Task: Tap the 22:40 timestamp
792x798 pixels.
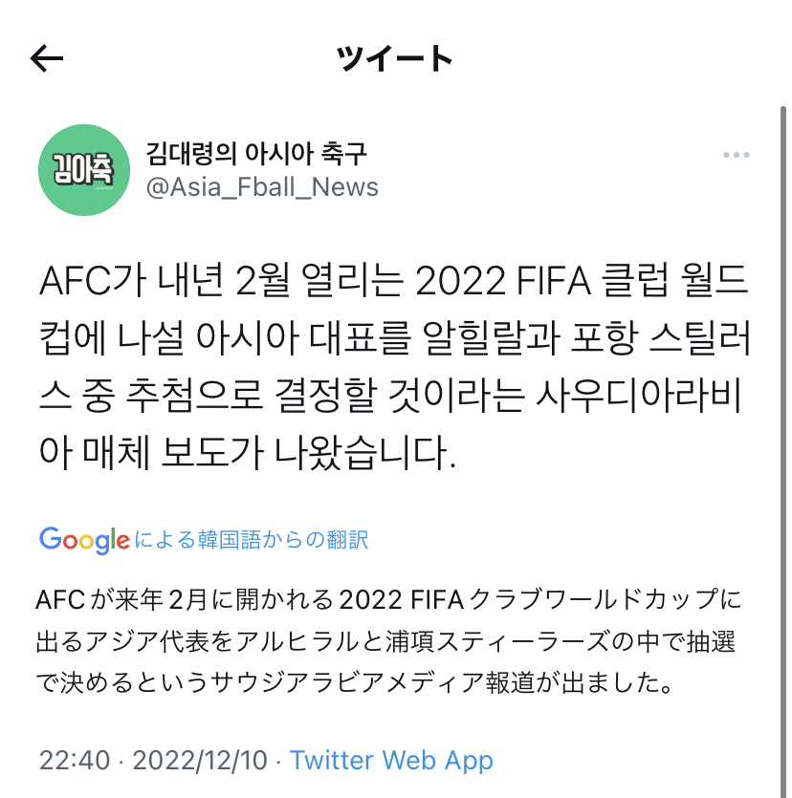Action: (x=75, y=761)
